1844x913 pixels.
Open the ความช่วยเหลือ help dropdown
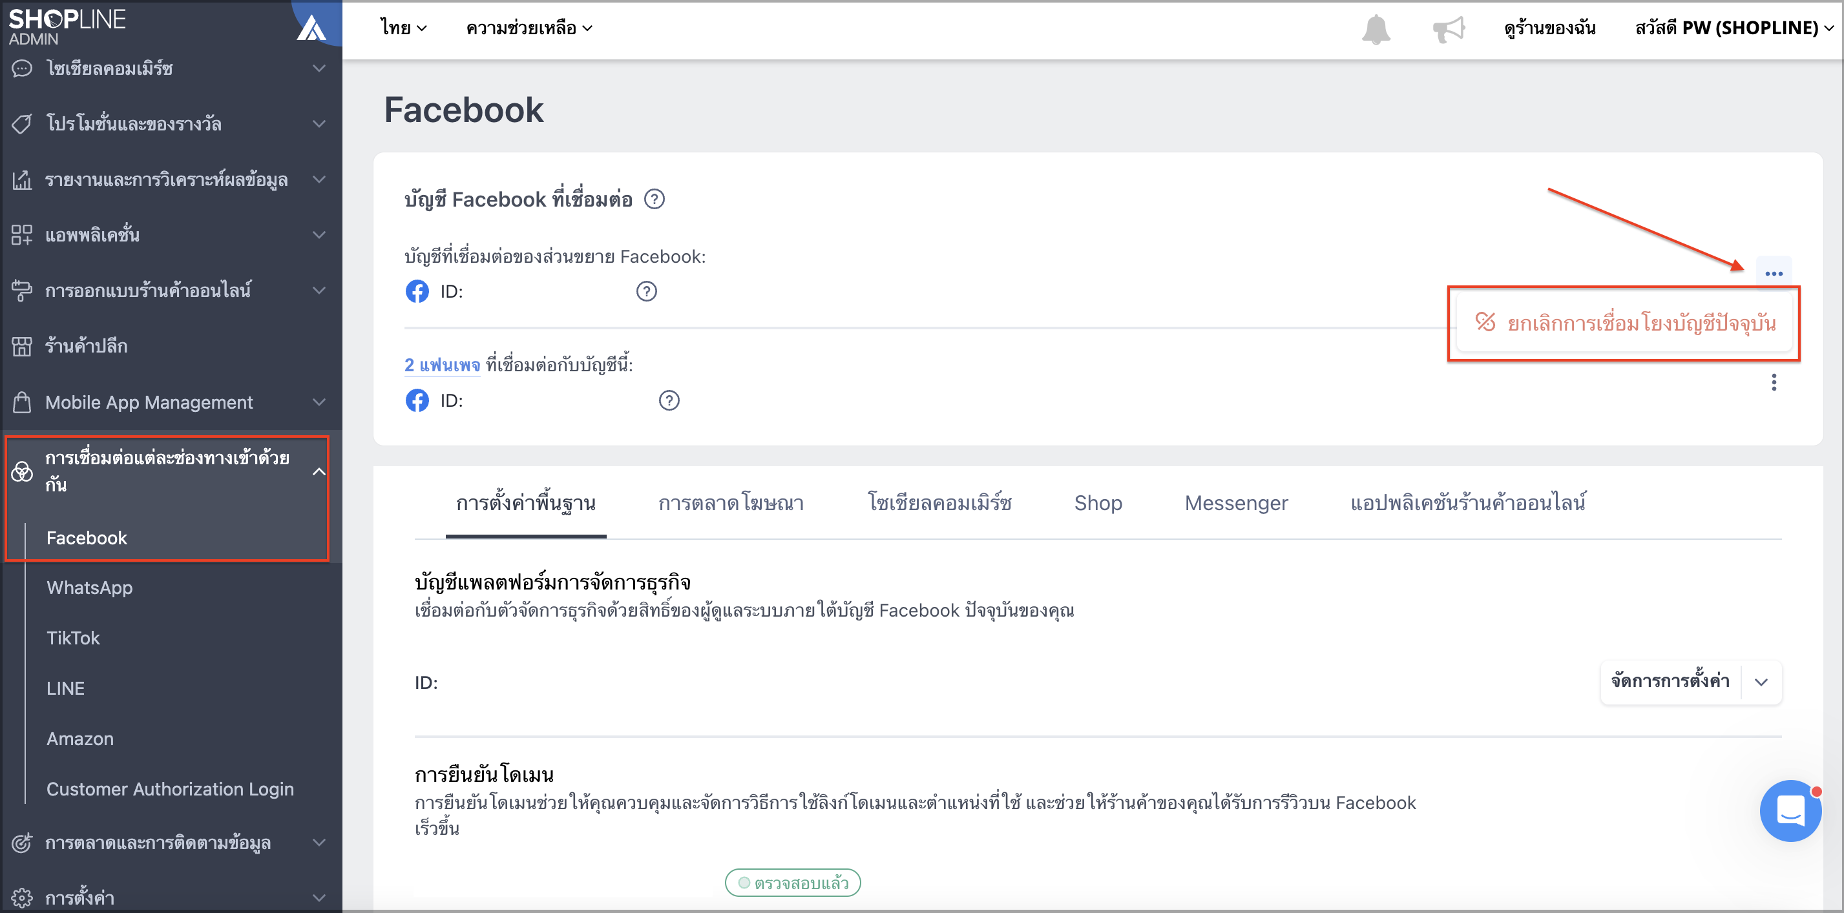pyautogui.click(x=529, y=28)
